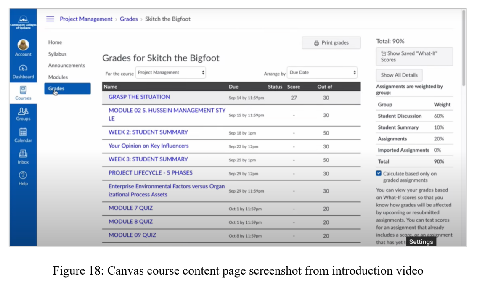The image size is (477, 291).
Task: Open the MODULE 8 QUIZ assignment
Action: (130, 222)
